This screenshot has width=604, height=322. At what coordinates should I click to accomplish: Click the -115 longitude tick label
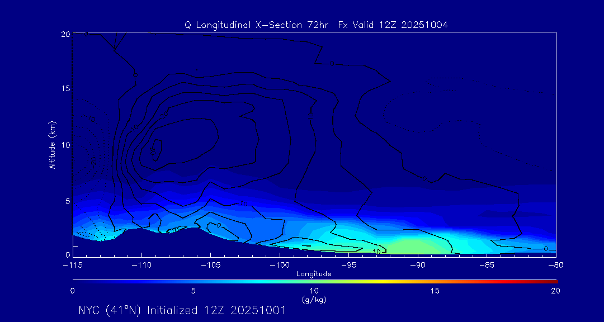click(x=73, y=264)
